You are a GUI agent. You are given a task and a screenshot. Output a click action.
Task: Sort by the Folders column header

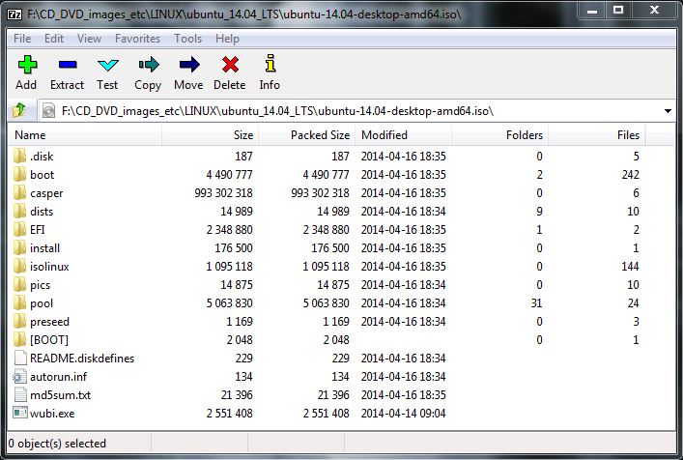[x=500, y=135]
